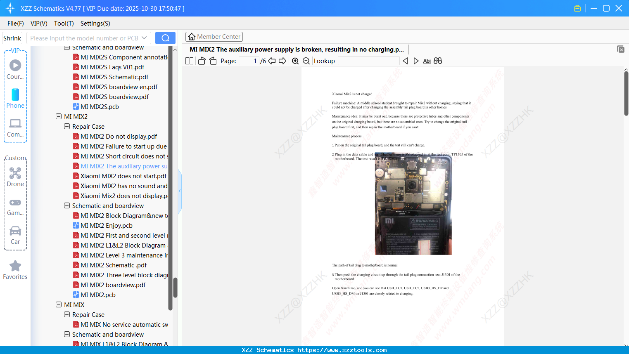Screen dimensions: 629x354
Task: Zoom in on the document
Action: coord(295,61)
